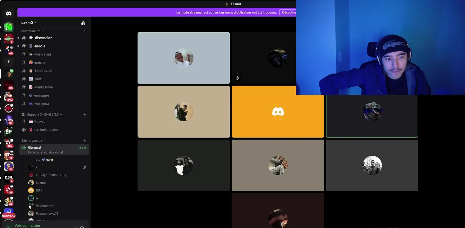Open the EF server icon
Viewport: 465px width, 228px height.
pyautogui.click(x=9, y=131)
